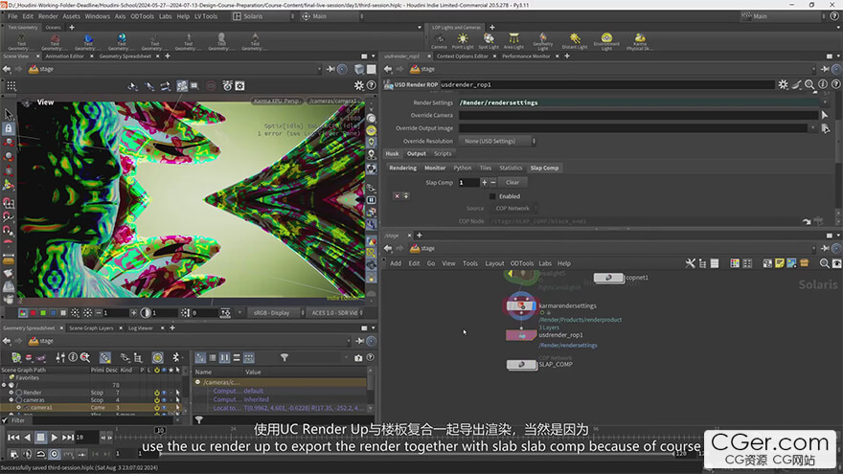Open file chooser for Override Output Image
Viewport: 843px width, 474px height.
(x=825, y=128)
